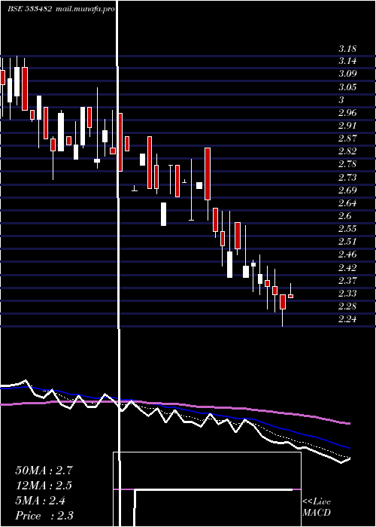
Task: Click the 2.73 price axis label
Action: (347, 177)
